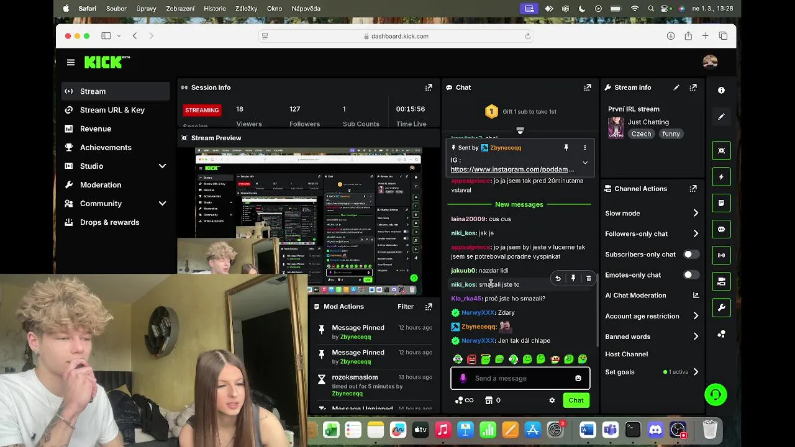The width and height of the screenshot is (795, 447).
Task: Click the profile avatar at top right
Action: tap(710, 61)
